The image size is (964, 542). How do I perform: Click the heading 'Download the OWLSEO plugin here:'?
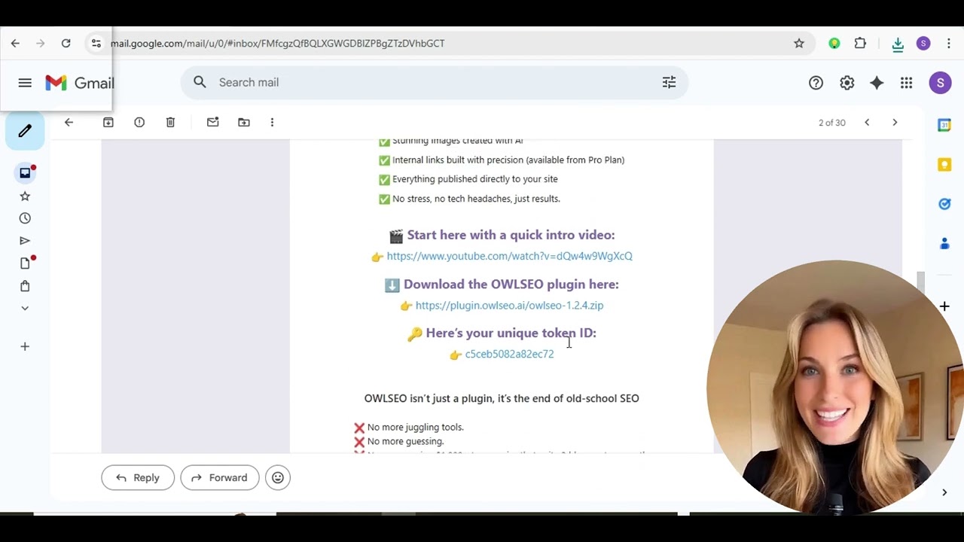[x=511, y=284]
